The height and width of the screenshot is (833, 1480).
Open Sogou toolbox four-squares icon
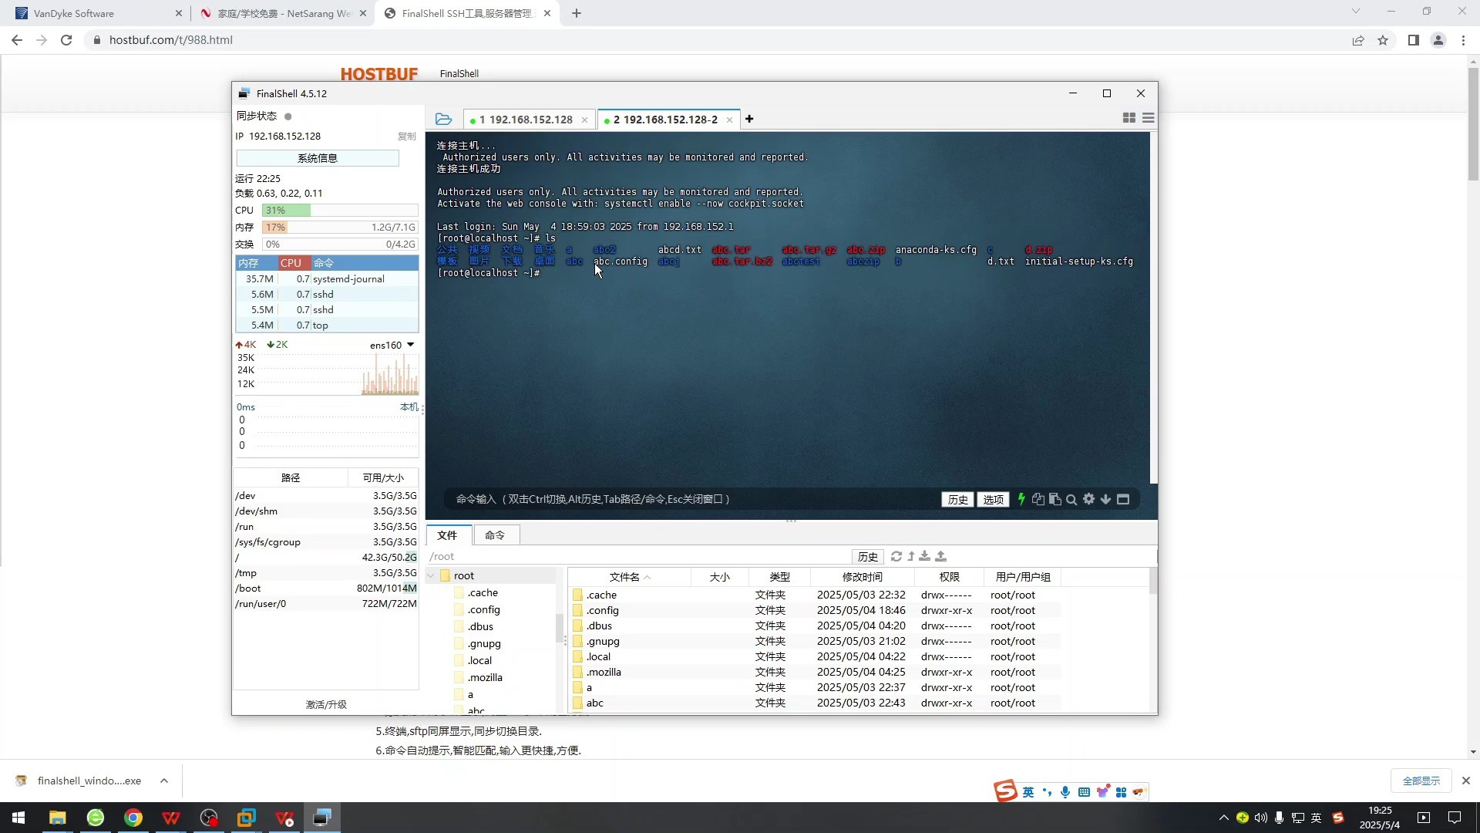pos(1121,792)
